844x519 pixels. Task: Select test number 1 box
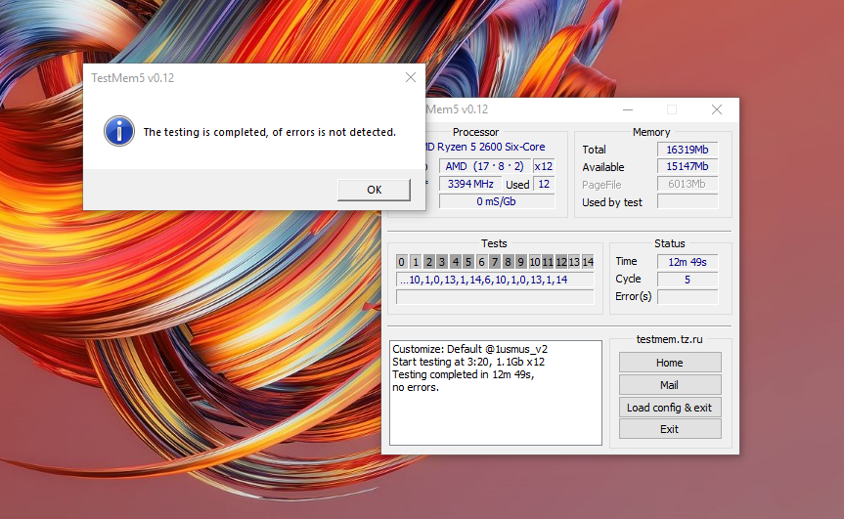click(x=415, y=262)
